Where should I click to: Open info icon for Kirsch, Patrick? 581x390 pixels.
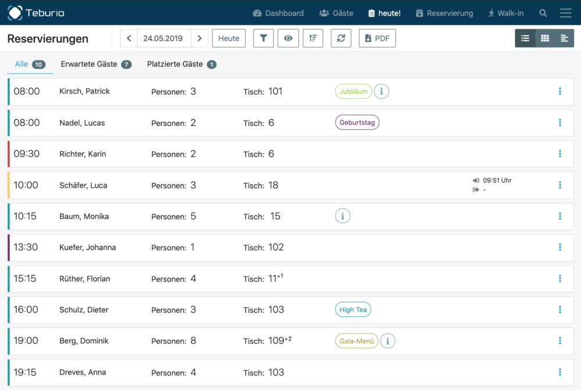click(x=381, y=91)
